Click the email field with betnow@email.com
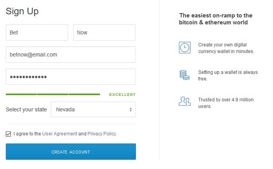273x169 pixels. coord(71,55)
